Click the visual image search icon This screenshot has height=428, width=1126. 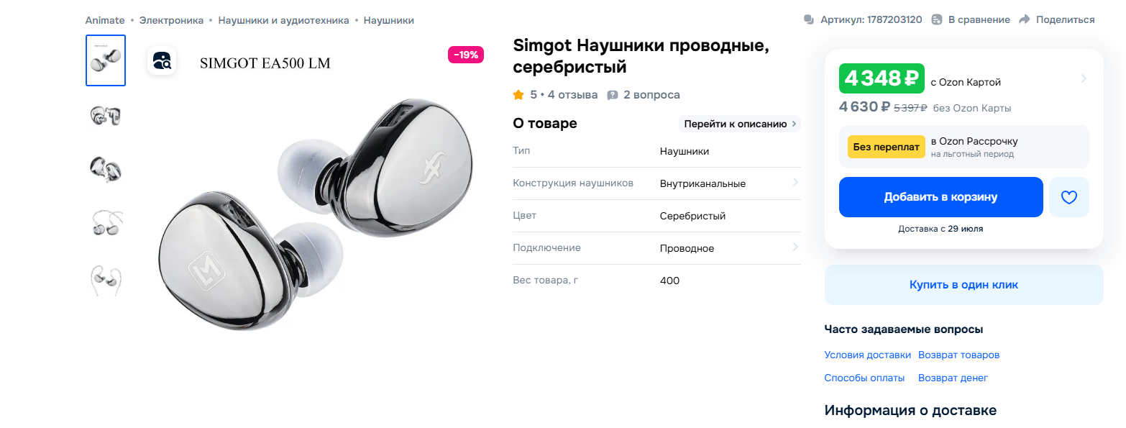[162, 60]
